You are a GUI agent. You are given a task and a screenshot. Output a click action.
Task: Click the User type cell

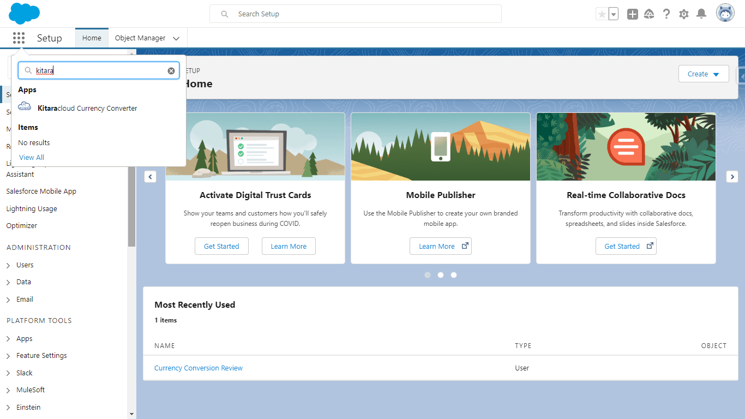pos(522,368)
